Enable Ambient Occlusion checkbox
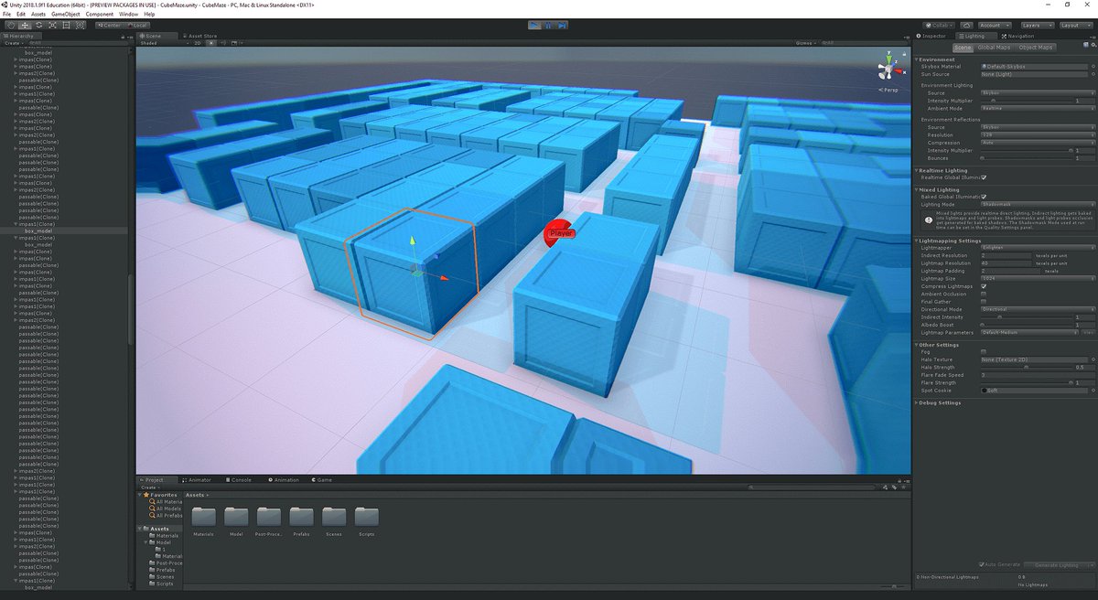This screenshot has height=600, width=1098. (x=984, y=294)
